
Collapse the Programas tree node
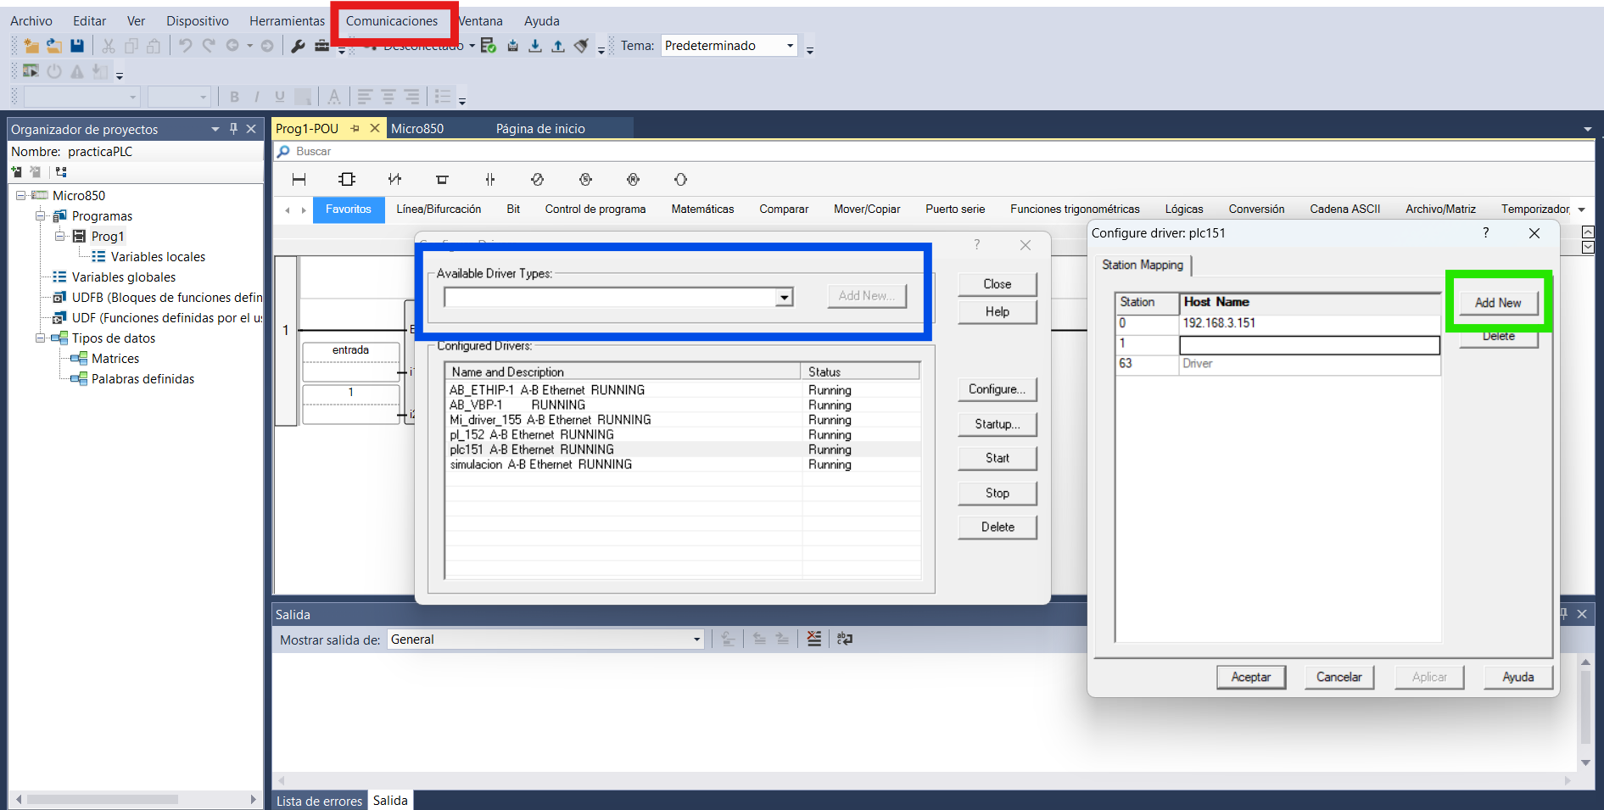40,216
